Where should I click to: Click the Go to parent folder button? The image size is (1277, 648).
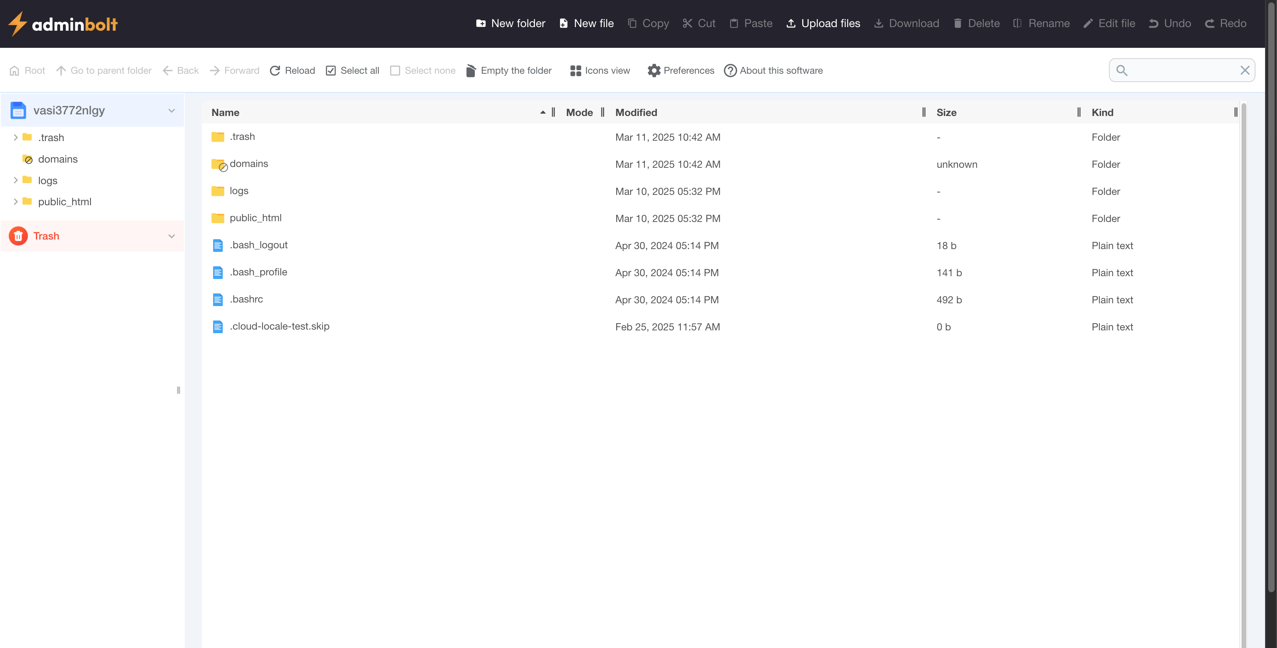(61, 71)
